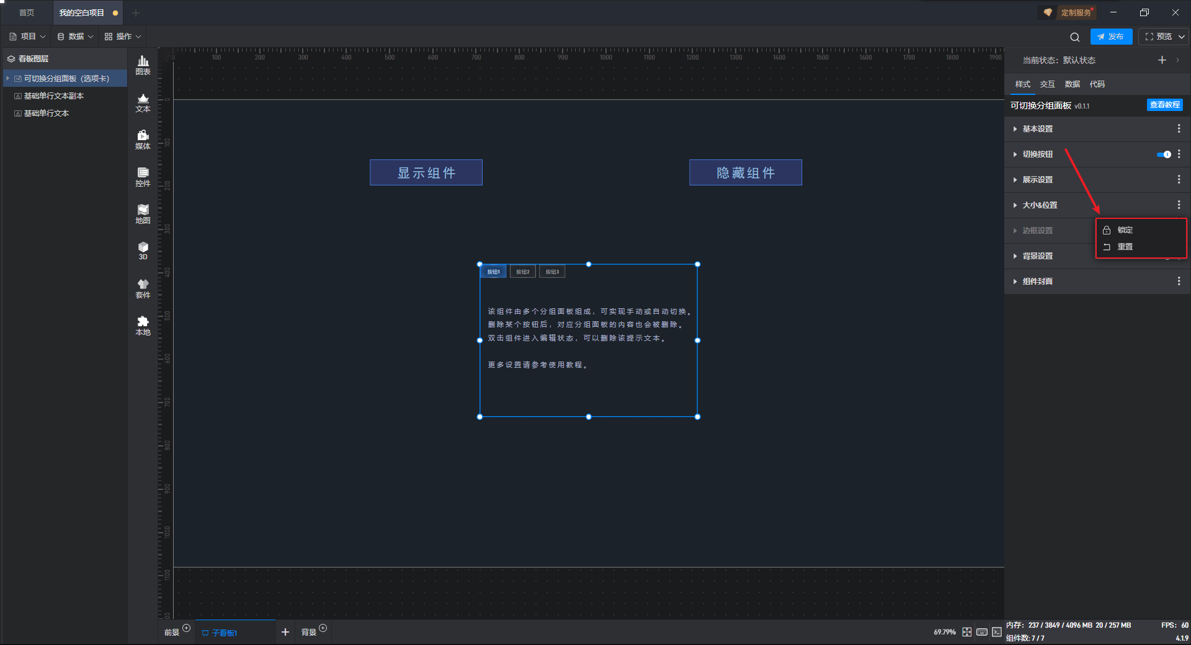1191x645 pixels.
Task: Open the 地图 map components panel
Action: [x=143, y=214]
